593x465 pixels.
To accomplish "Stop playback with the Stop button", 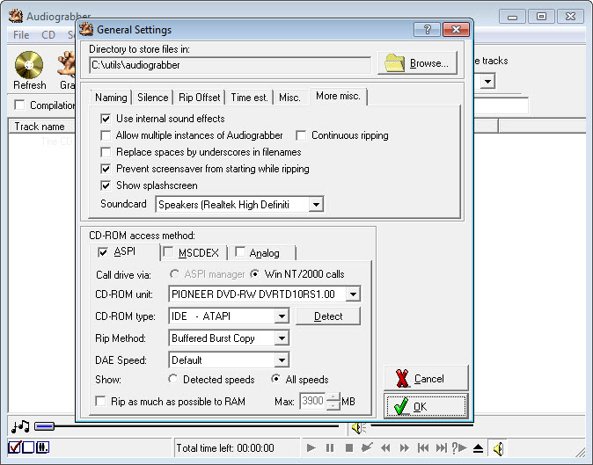I will 349,448.
